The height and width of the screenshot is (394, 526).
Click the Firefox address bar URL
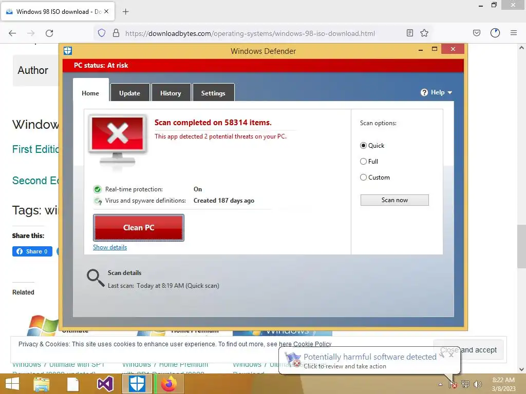pos(250,33)
